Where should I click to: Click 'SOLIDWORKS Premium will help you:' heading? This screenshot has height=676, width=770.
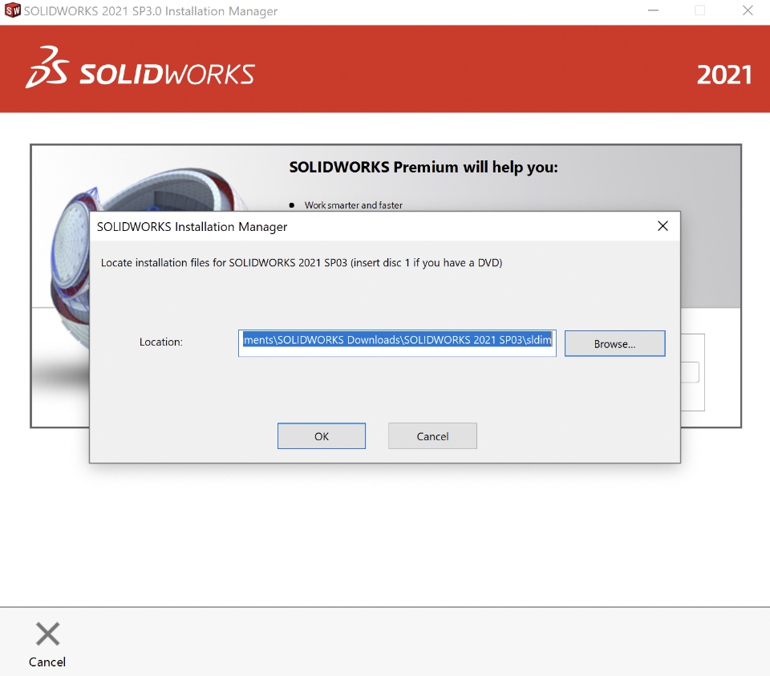(423, 168)
